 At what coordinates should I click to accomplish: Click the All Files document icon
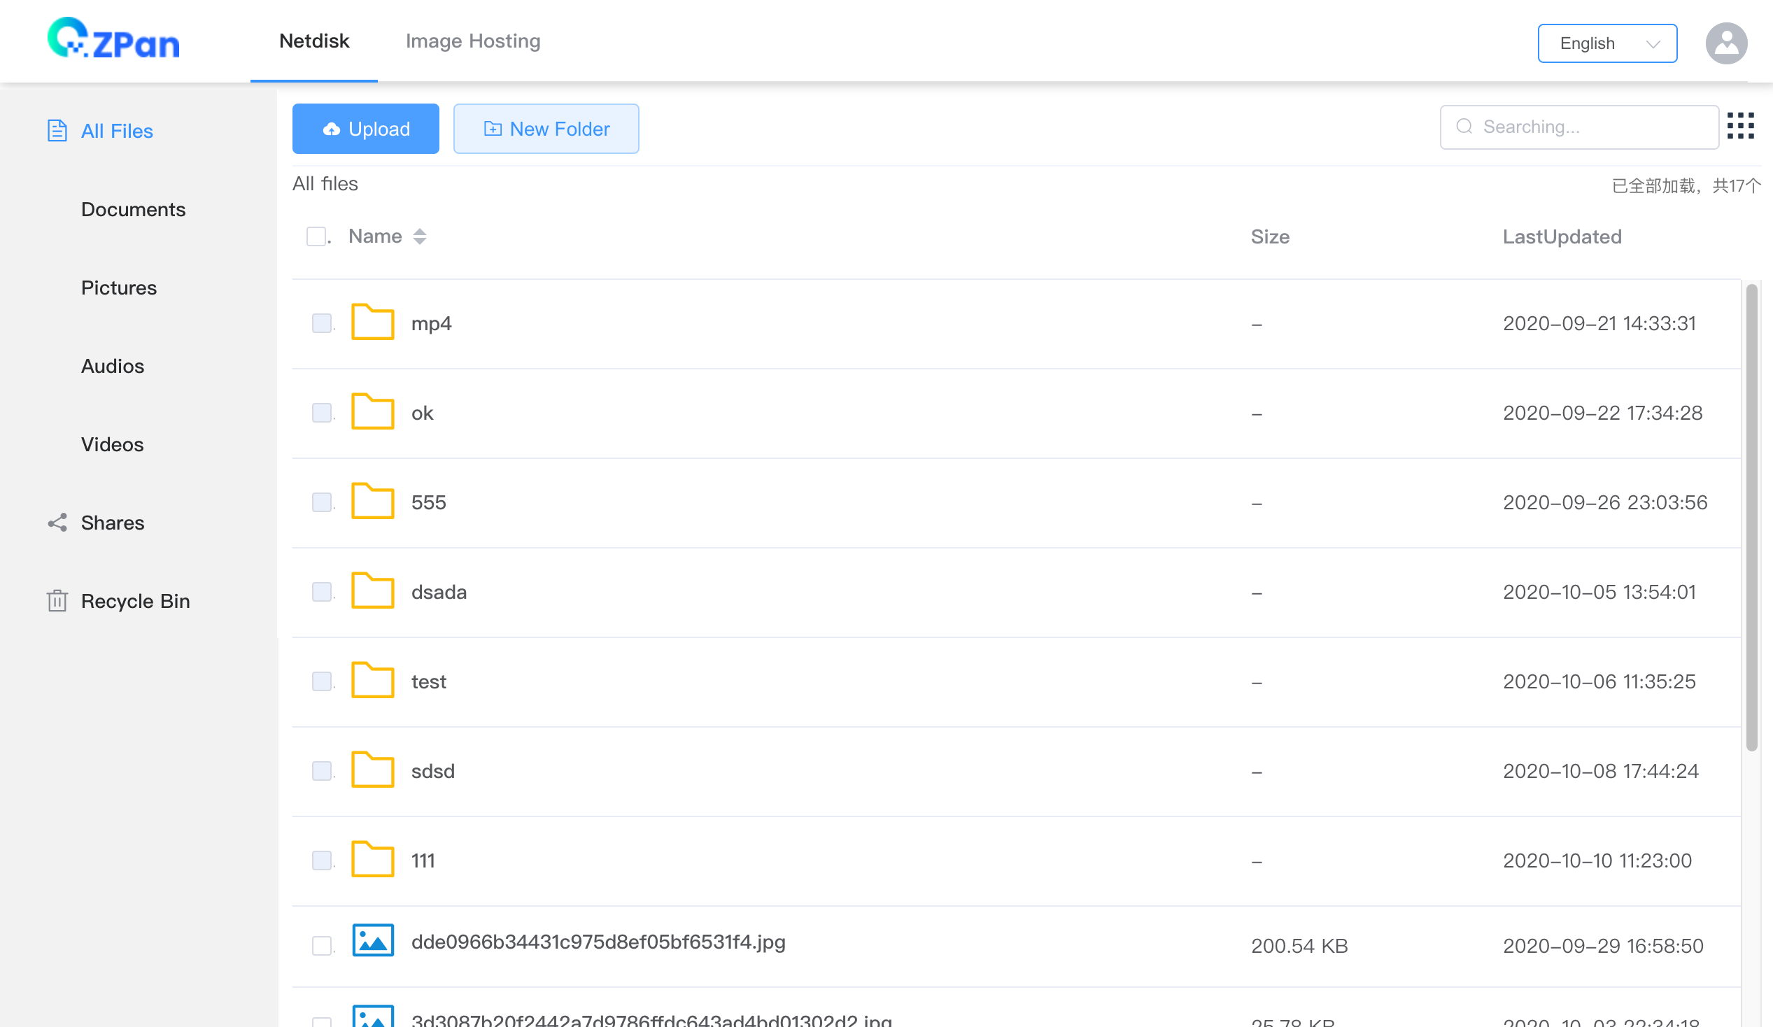tap(57, 131)
